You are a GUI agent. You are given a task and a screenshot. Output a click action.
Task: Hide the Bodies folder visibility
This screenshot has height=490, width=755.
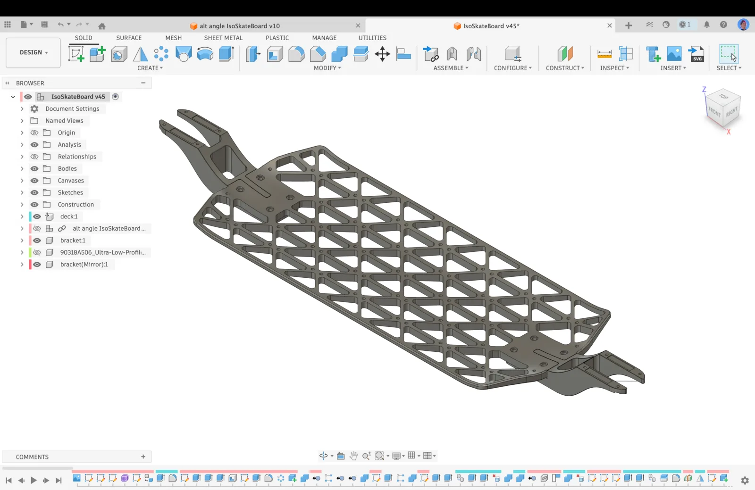pos(34,168)
